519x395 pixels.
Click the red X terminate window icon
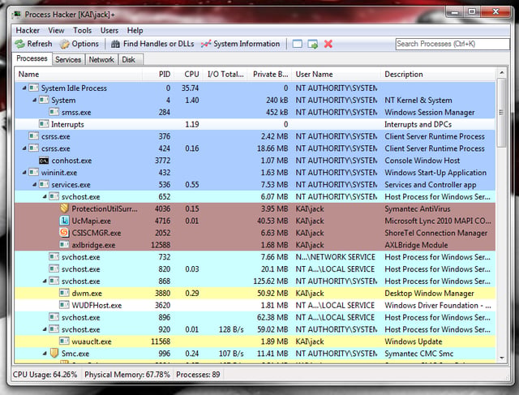click(x=328, y=44)
